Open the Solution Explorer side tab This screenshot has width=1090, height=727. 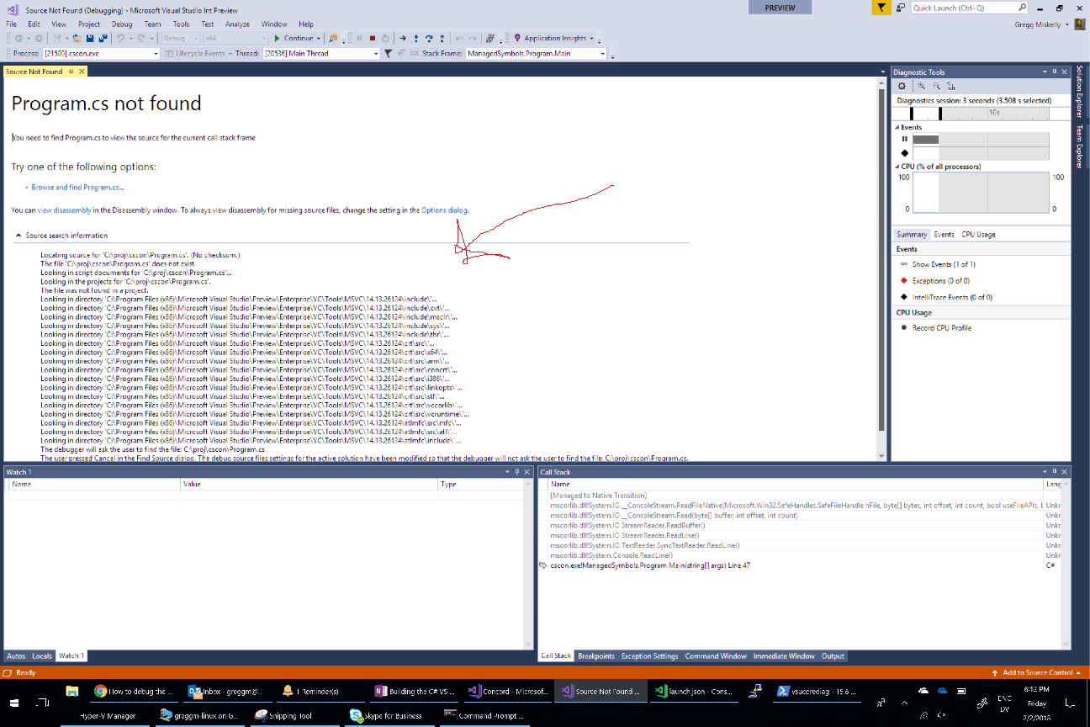(1080, 91)
